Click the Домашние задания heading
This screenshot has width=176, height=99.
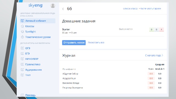pos(79,21)
